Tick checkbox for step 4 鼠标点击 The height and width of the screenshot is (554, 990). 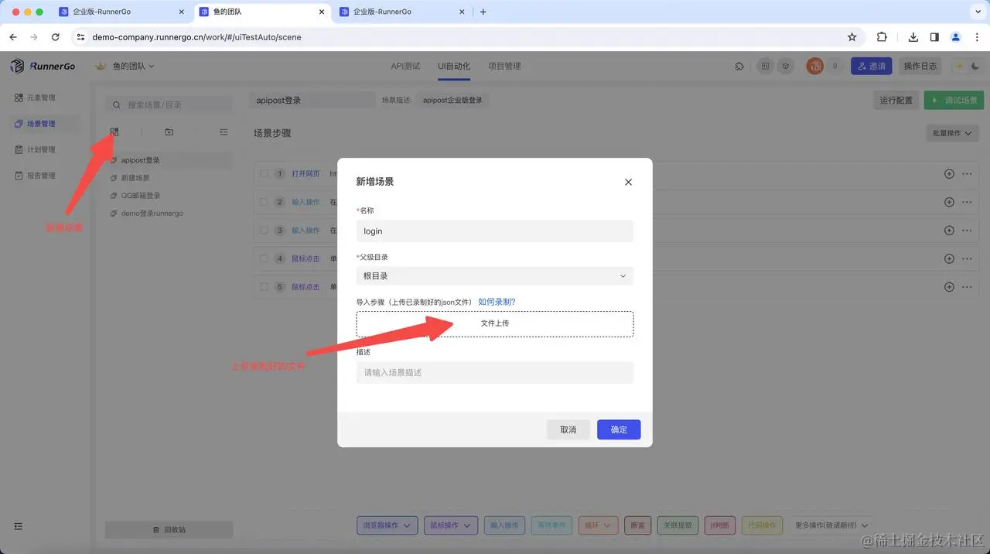[264, 258]
